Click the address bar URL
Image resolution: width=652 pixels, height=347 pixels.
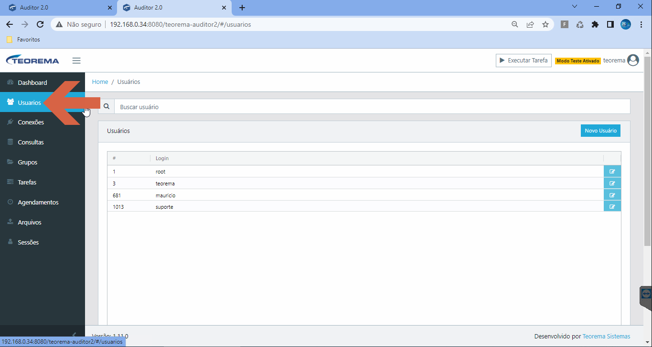click(x=181, y=24)
